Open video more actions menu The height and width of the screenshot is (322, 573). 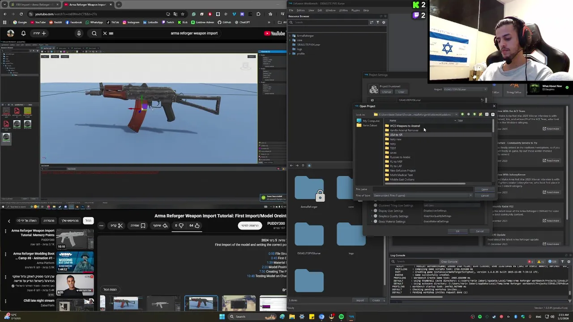click(101, 225)
